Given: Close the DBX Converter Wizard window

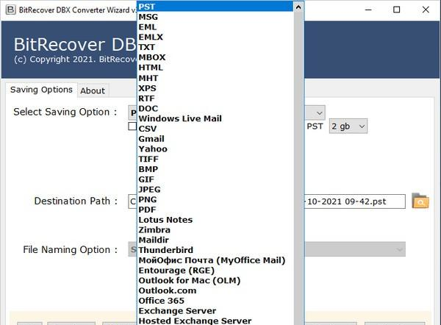Looking at the screenshot, I should [426, 10].
